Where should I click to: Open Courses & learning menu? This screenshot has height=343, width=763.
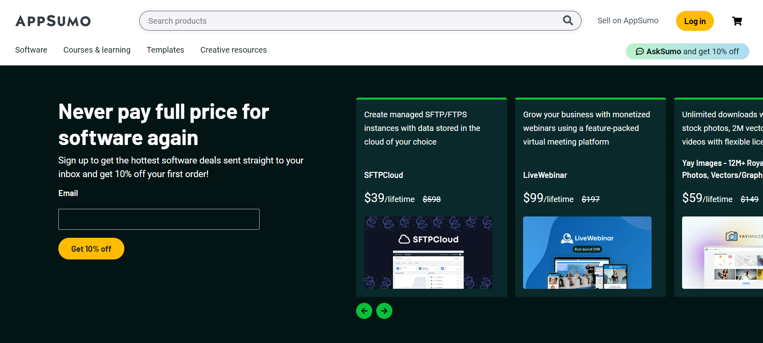click(x=97, y=50)
